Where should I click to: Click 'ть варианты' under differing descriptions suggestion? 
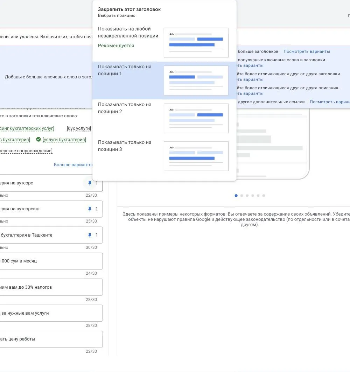point(250,93)
